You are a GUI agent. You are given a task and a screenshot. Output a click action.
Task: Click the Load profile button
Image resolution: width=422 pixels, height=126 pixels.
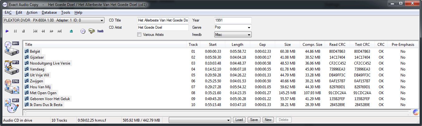pos(239,120)
